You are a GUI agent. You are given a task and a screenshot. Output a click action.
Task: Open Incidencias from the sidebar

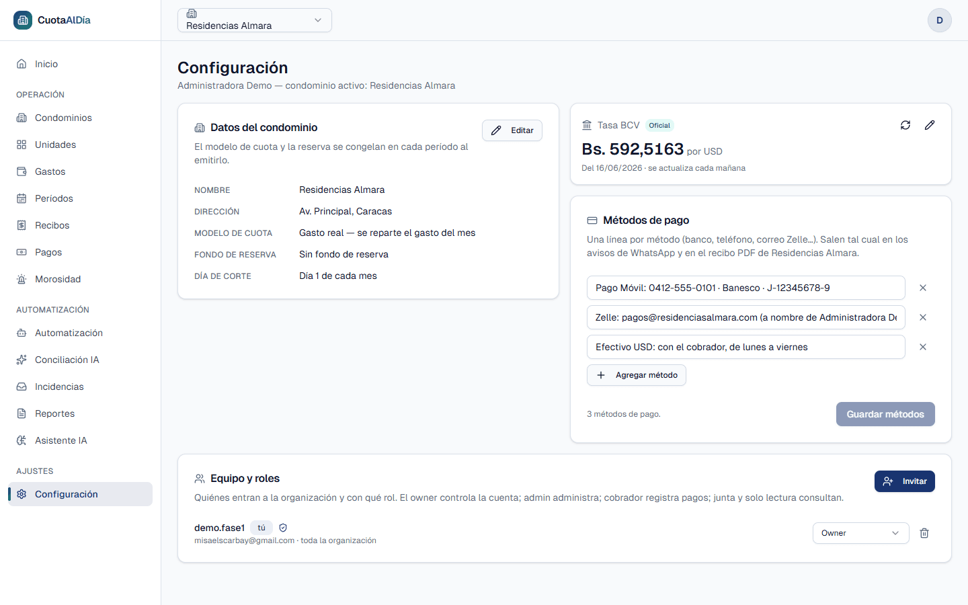coord(81,387)
